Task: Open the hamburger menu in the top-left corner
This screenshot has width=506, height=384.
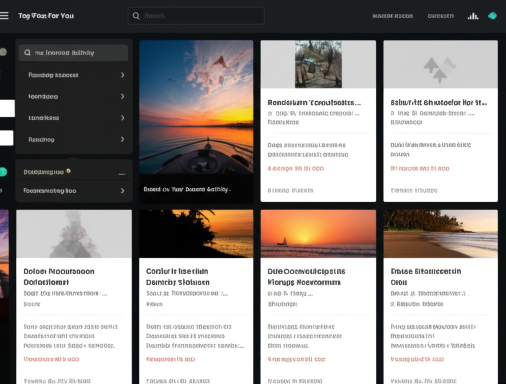Action: pyautogui.click(x=4, y=16)
